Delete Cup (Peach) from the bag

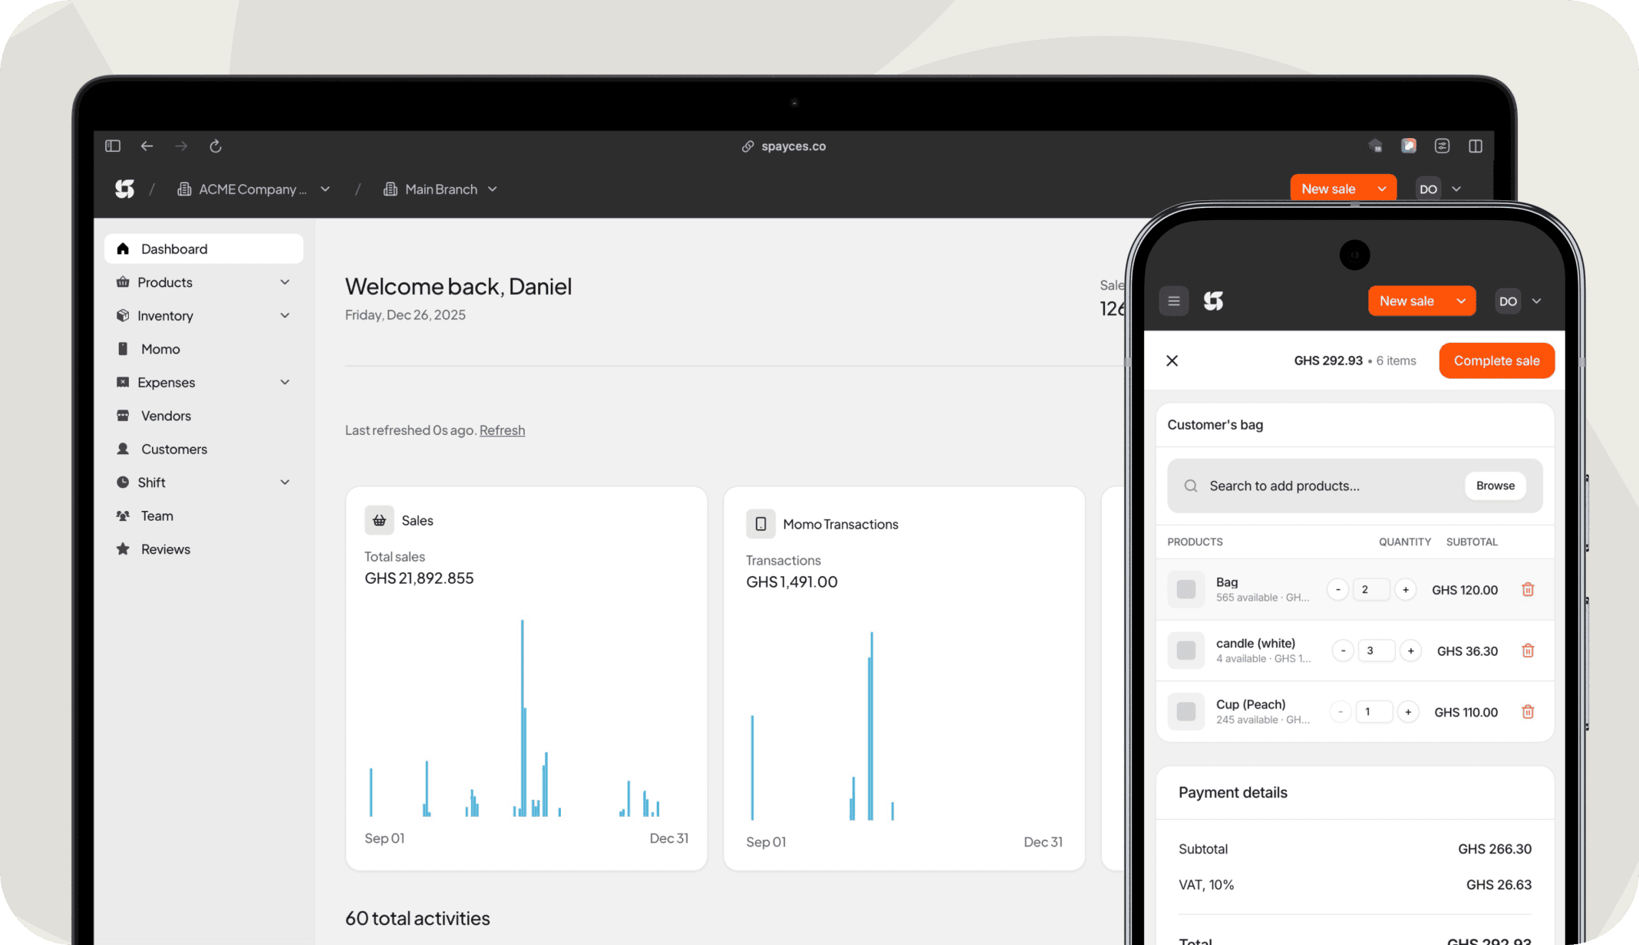pyautogui.click(x=1528, y=712)
